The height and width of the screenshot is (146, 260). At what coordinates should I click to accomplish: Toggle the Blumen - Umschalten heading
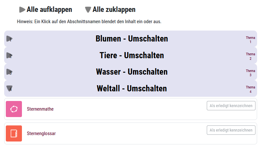point(132,39)
